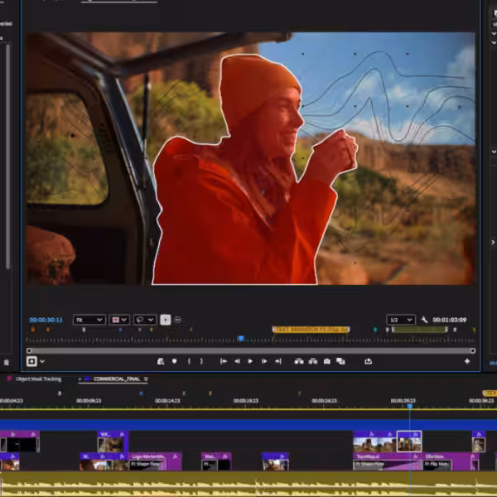Click the icon just left of Add Marker
This screenshot has width=497, height=497.
(x=161, y=361)
